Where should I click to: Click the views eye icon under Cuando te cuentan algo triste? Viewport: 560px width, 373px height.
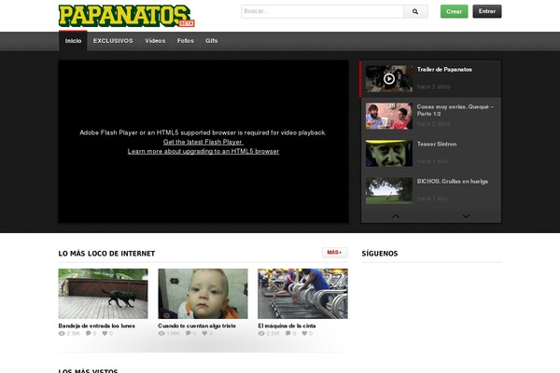(x=161, y=334)
